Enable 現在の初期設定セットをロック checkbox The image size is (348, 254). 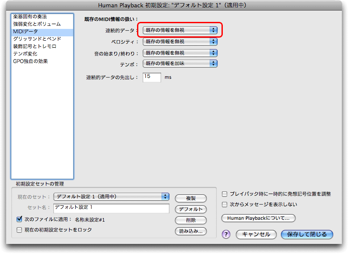pos(20,230)
